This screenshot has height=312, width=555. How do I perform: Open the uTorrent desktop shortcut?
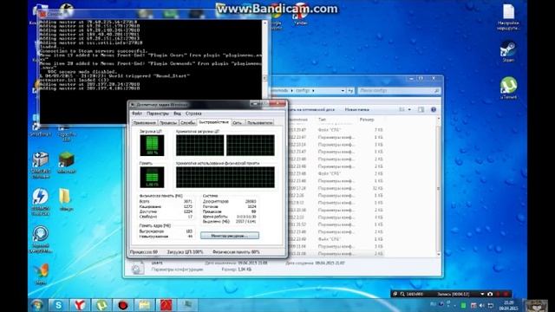[x=508, y=88]
